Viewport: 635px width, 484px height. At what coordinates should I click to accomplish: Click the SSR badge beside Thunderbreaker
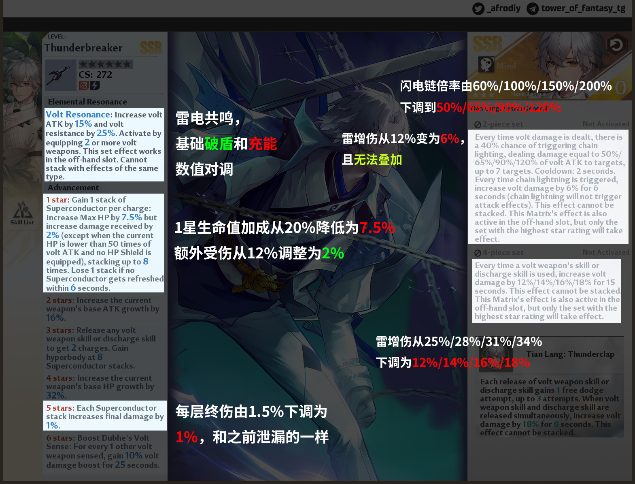pos(151,48)
